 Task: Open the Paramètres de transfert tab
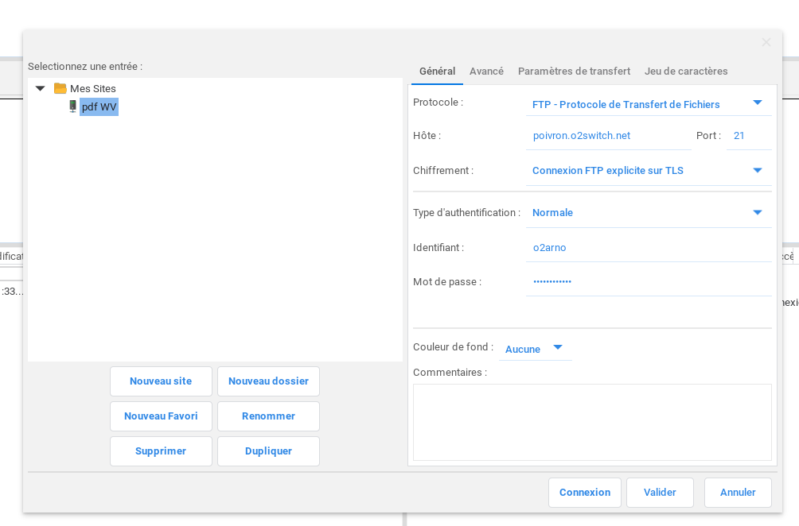click(x=574, y=71)
